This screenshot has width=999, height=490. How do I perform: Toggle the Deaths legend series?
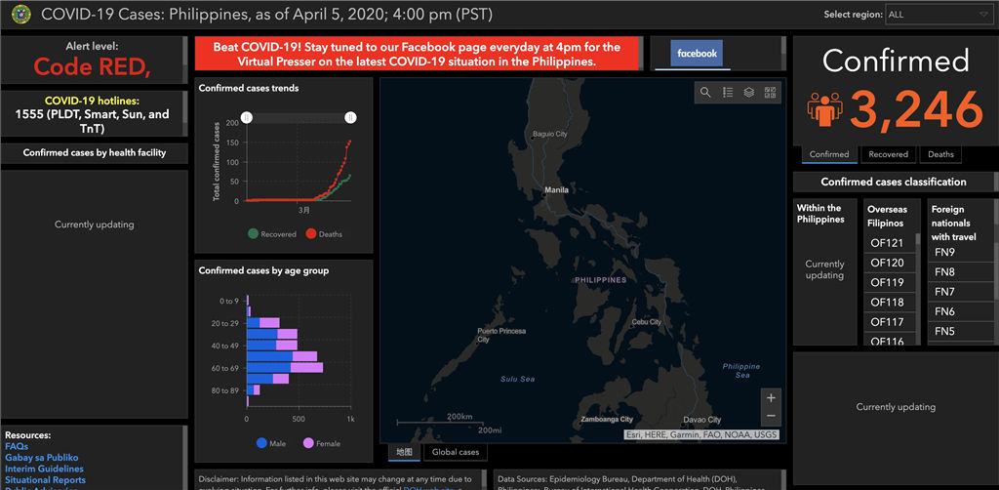[x=324, y=234]
